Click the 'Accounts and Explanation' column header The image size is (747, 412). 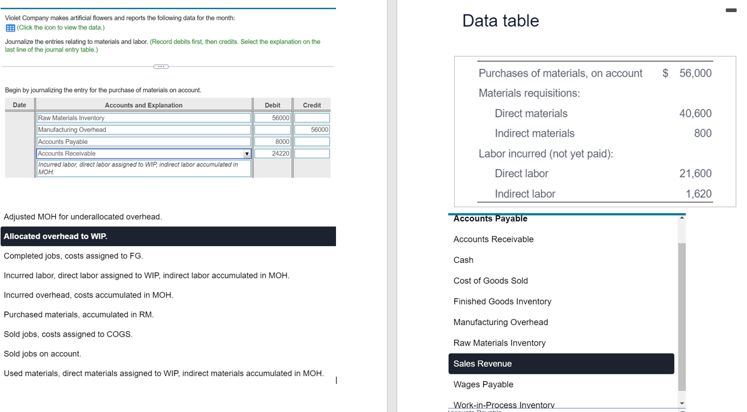[x=143, y=105]
